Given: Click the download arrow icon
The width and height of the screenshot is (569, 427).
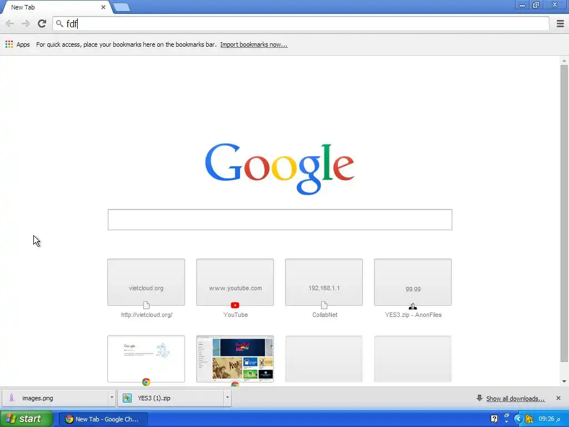Looking at the screenshot, I should click(x=480, y=398).
